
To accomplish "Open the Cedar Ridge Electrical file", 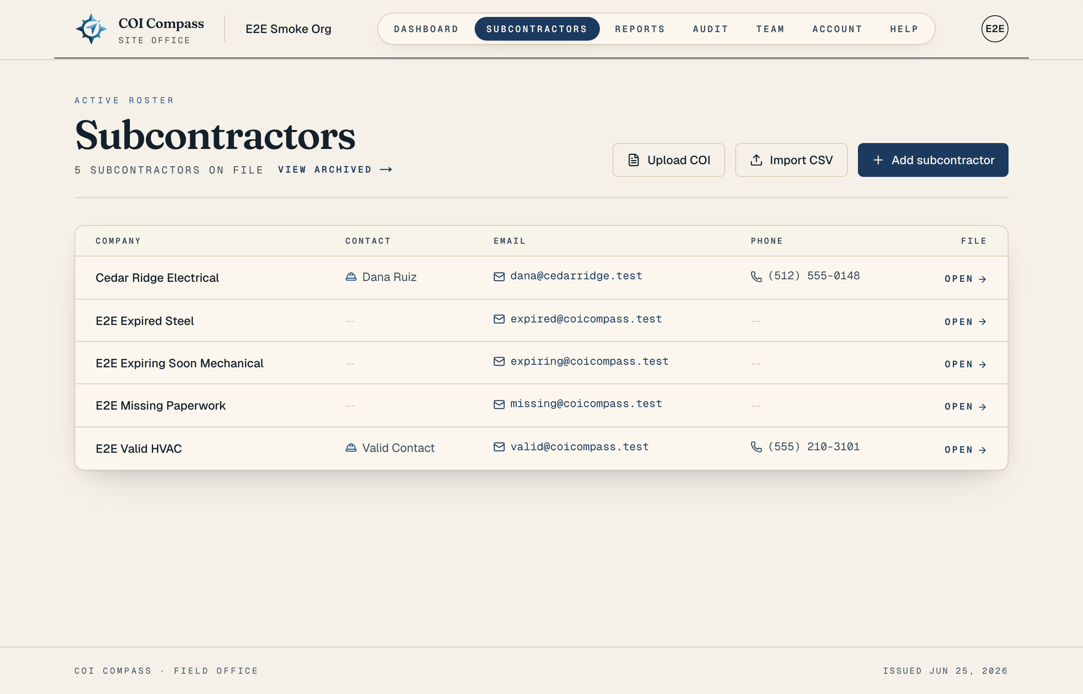I will click(x=965, y=279).
